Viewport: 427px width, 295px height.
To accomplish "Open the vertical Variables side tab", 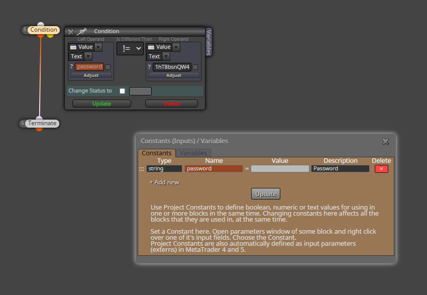I will [x=208, y=42].
